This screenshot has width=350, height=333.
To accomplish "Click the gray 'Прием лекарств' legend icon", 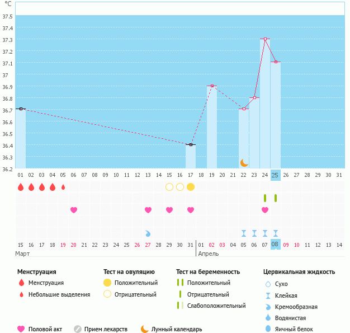I will coord(78,329).
